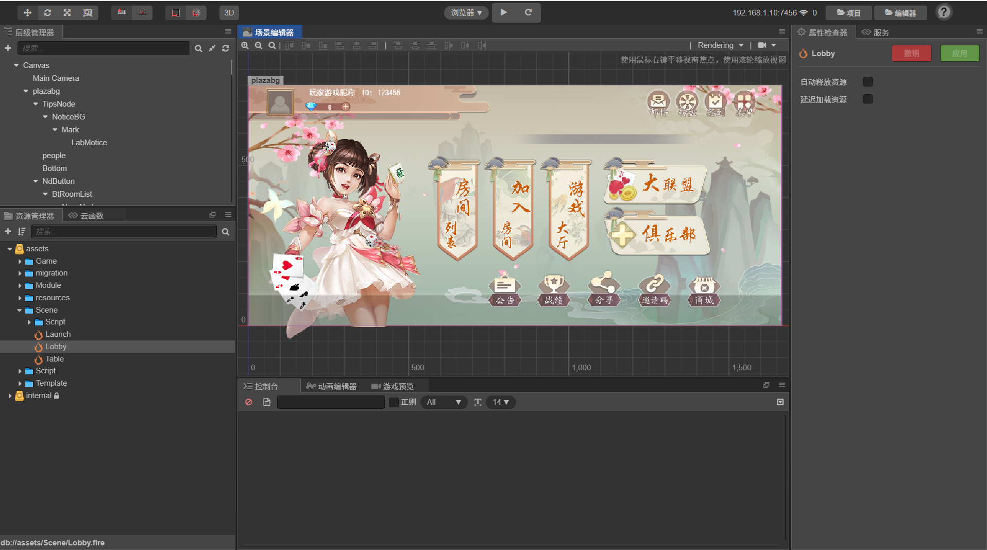This screenshot has width=987, height=550.
Task: Switch to the 服务 tab
Action: click(x=875, y=32)
